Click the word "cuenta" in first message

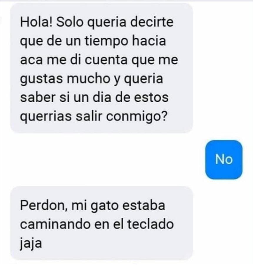(106, 60)
